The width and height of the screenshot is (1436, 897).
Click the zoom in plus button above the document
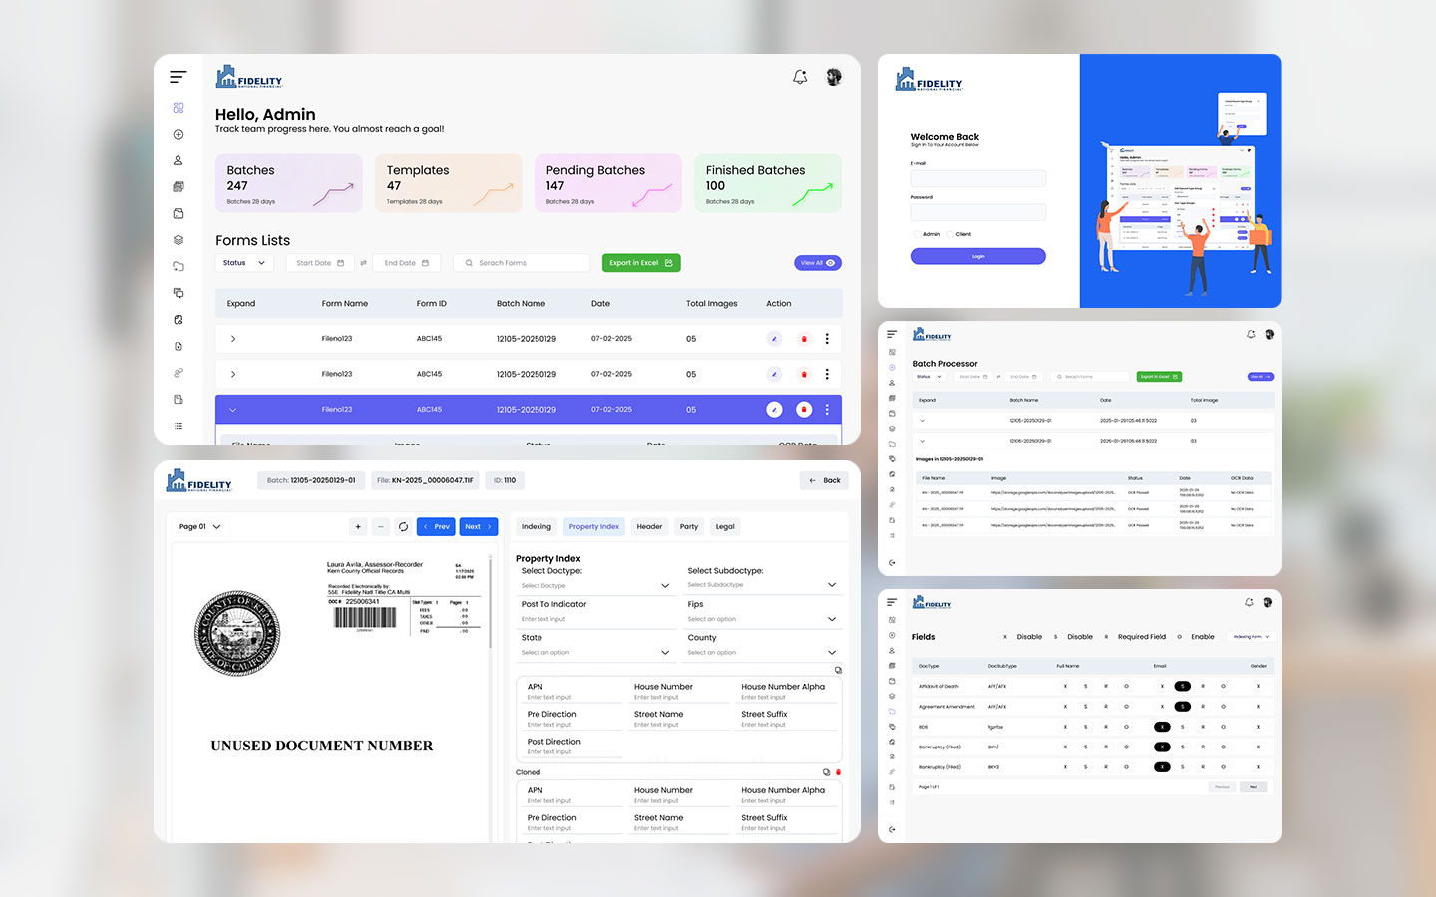(x=358, y=527)
